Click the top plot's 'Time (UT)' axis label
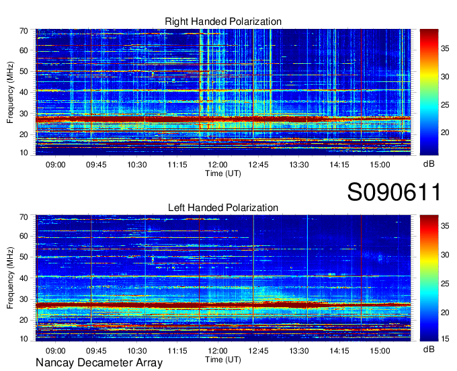The width and height of the screenshot is (457, 371). click(223, 173)
